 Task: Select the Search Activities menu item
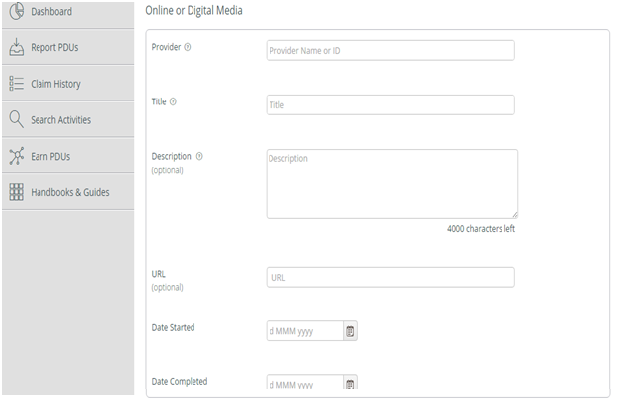[68, 119]
